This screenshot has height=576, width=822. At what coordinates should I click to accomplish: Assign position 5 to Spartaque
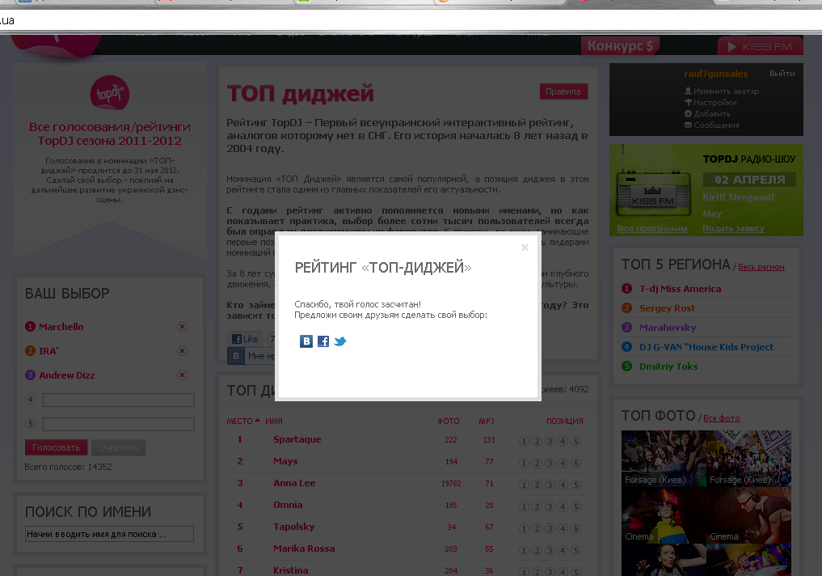575,441
